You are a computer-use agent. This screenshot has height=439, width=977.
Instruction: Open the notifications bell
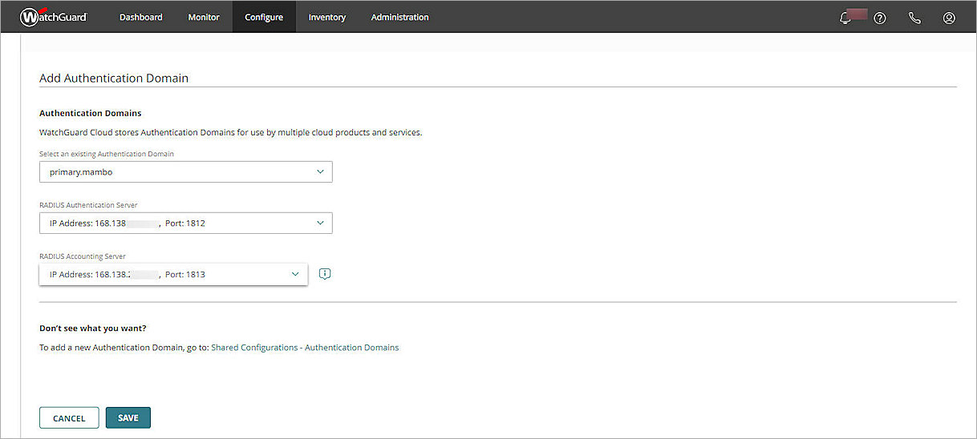click(x=845, y=18)
